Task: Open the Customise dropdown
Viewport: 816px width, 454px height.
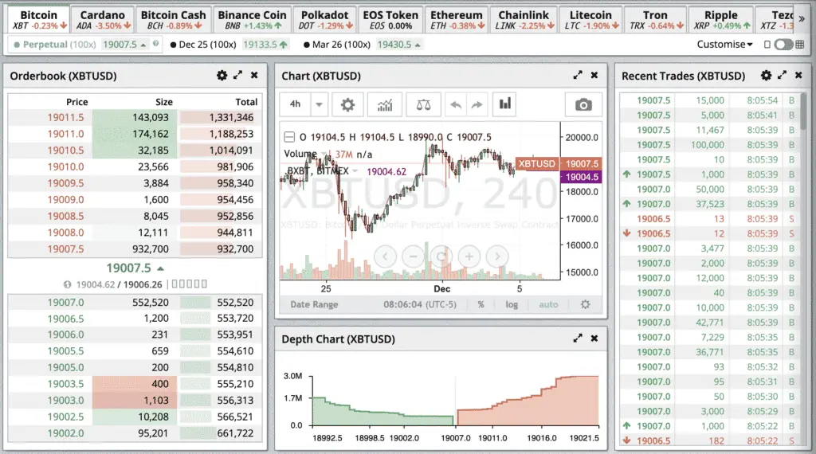Action: click(725, 44)
